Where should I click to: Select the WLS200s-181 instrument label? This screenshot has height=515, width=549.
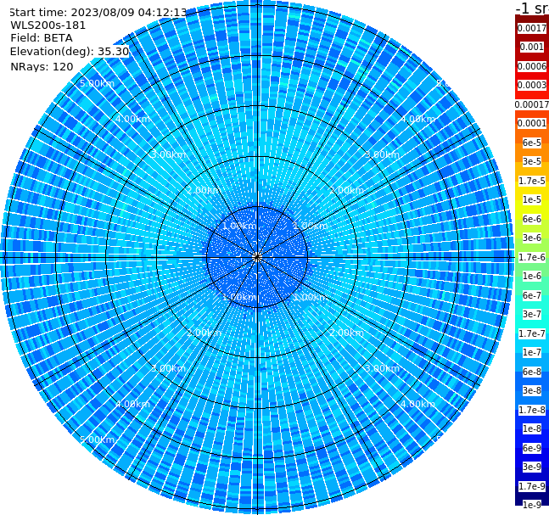coord(48,25)
